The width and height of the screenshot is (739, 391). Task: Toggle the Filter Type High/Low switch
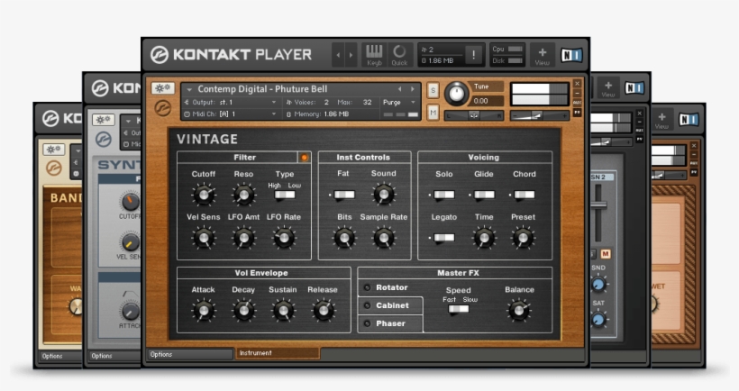[x=285, y=195]
